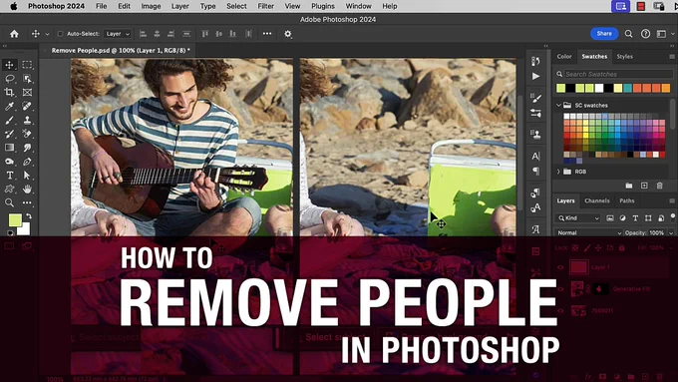Collapse the SC swatches group
The width and height of the screenshot is (678, 382).
click(558, 105)
